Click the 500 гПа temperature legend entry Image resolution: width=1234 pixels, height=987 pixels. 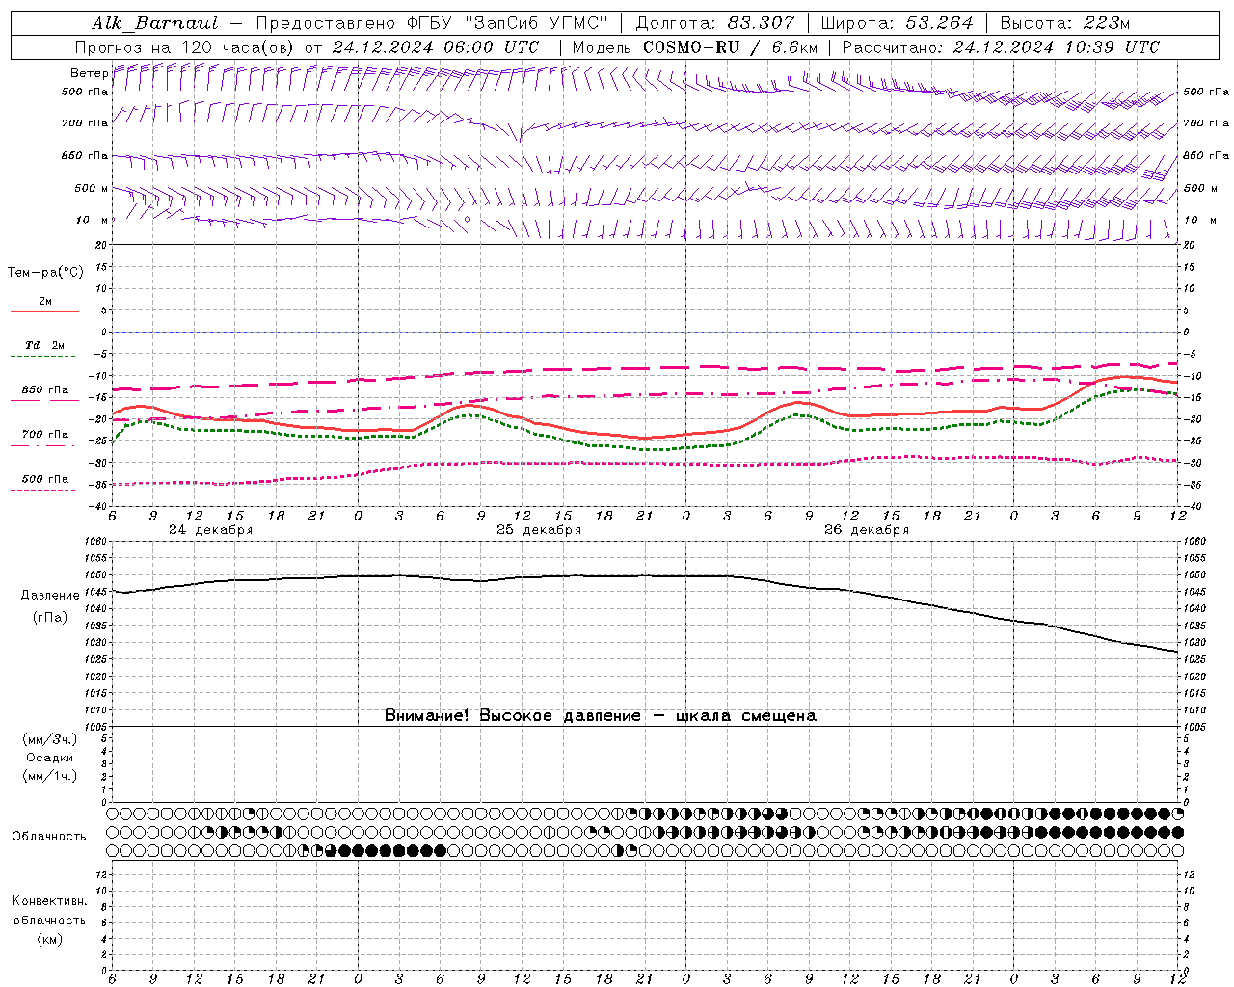44,479
